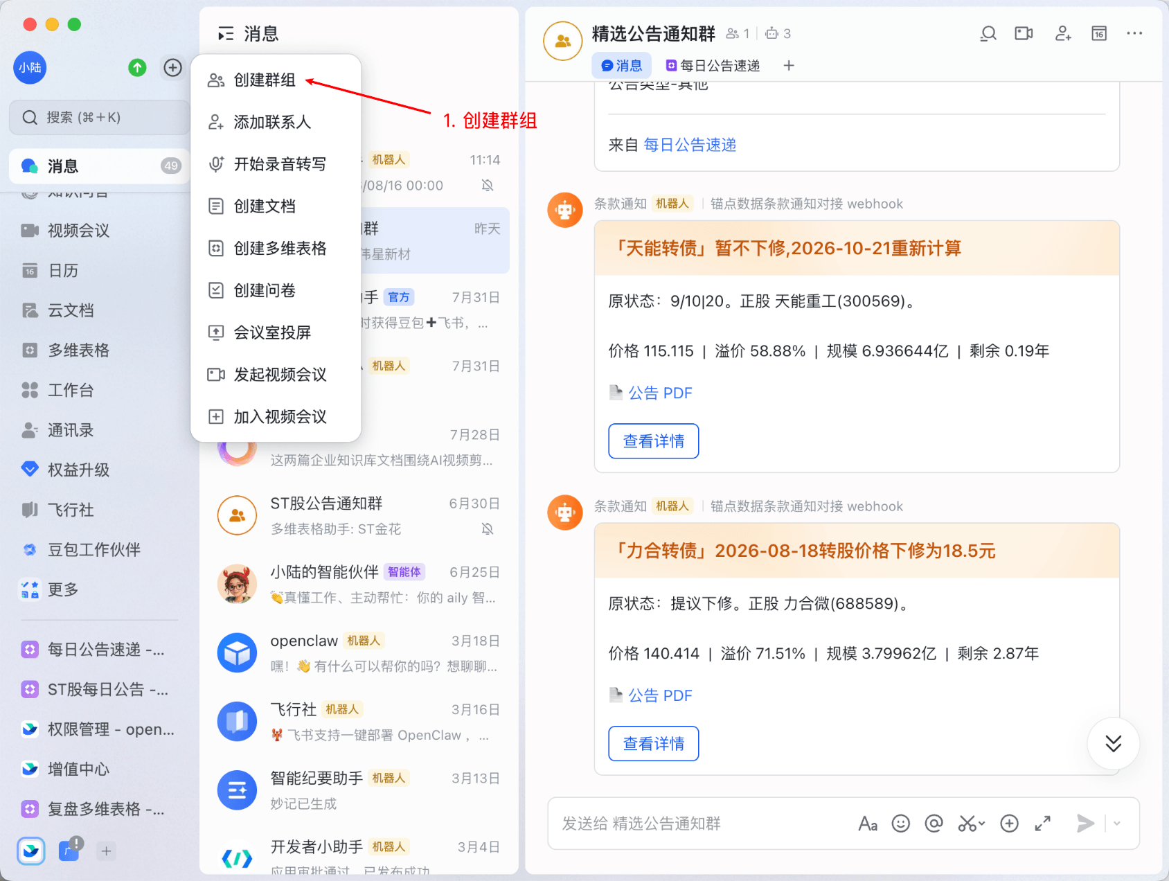Select 加入视频会议 from the menu
Image resolution: width=1169 pixels, height=881 pixels.
point(276,417)
